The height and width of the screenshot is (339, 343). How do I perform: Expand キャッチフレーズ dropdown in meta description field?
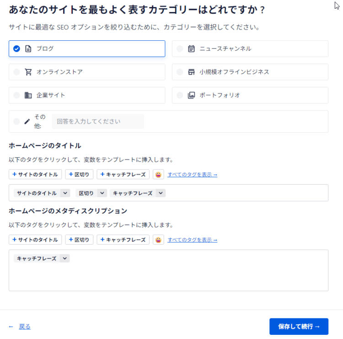pos(65,258)
